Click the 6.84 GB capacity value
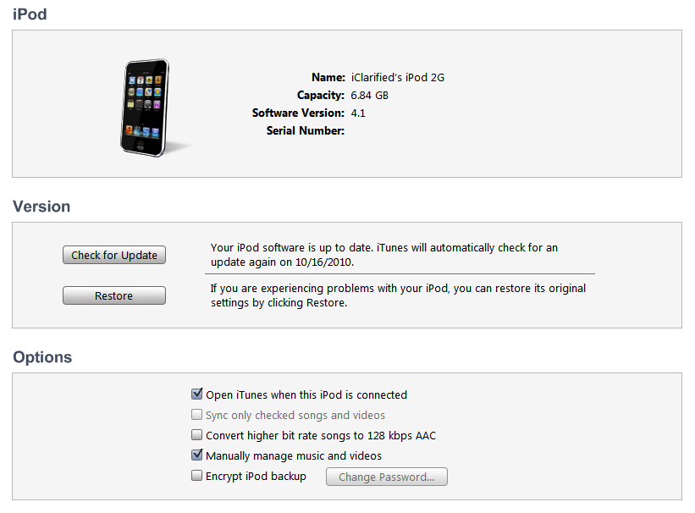The width and height of the screenshot is (695, 513). 370,96
